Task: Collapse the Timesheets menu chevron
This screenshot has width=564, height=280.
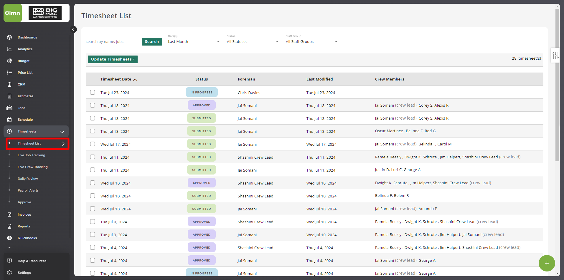Action: click(x=62, y=132)
